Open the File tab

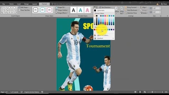tap(3, 4)
